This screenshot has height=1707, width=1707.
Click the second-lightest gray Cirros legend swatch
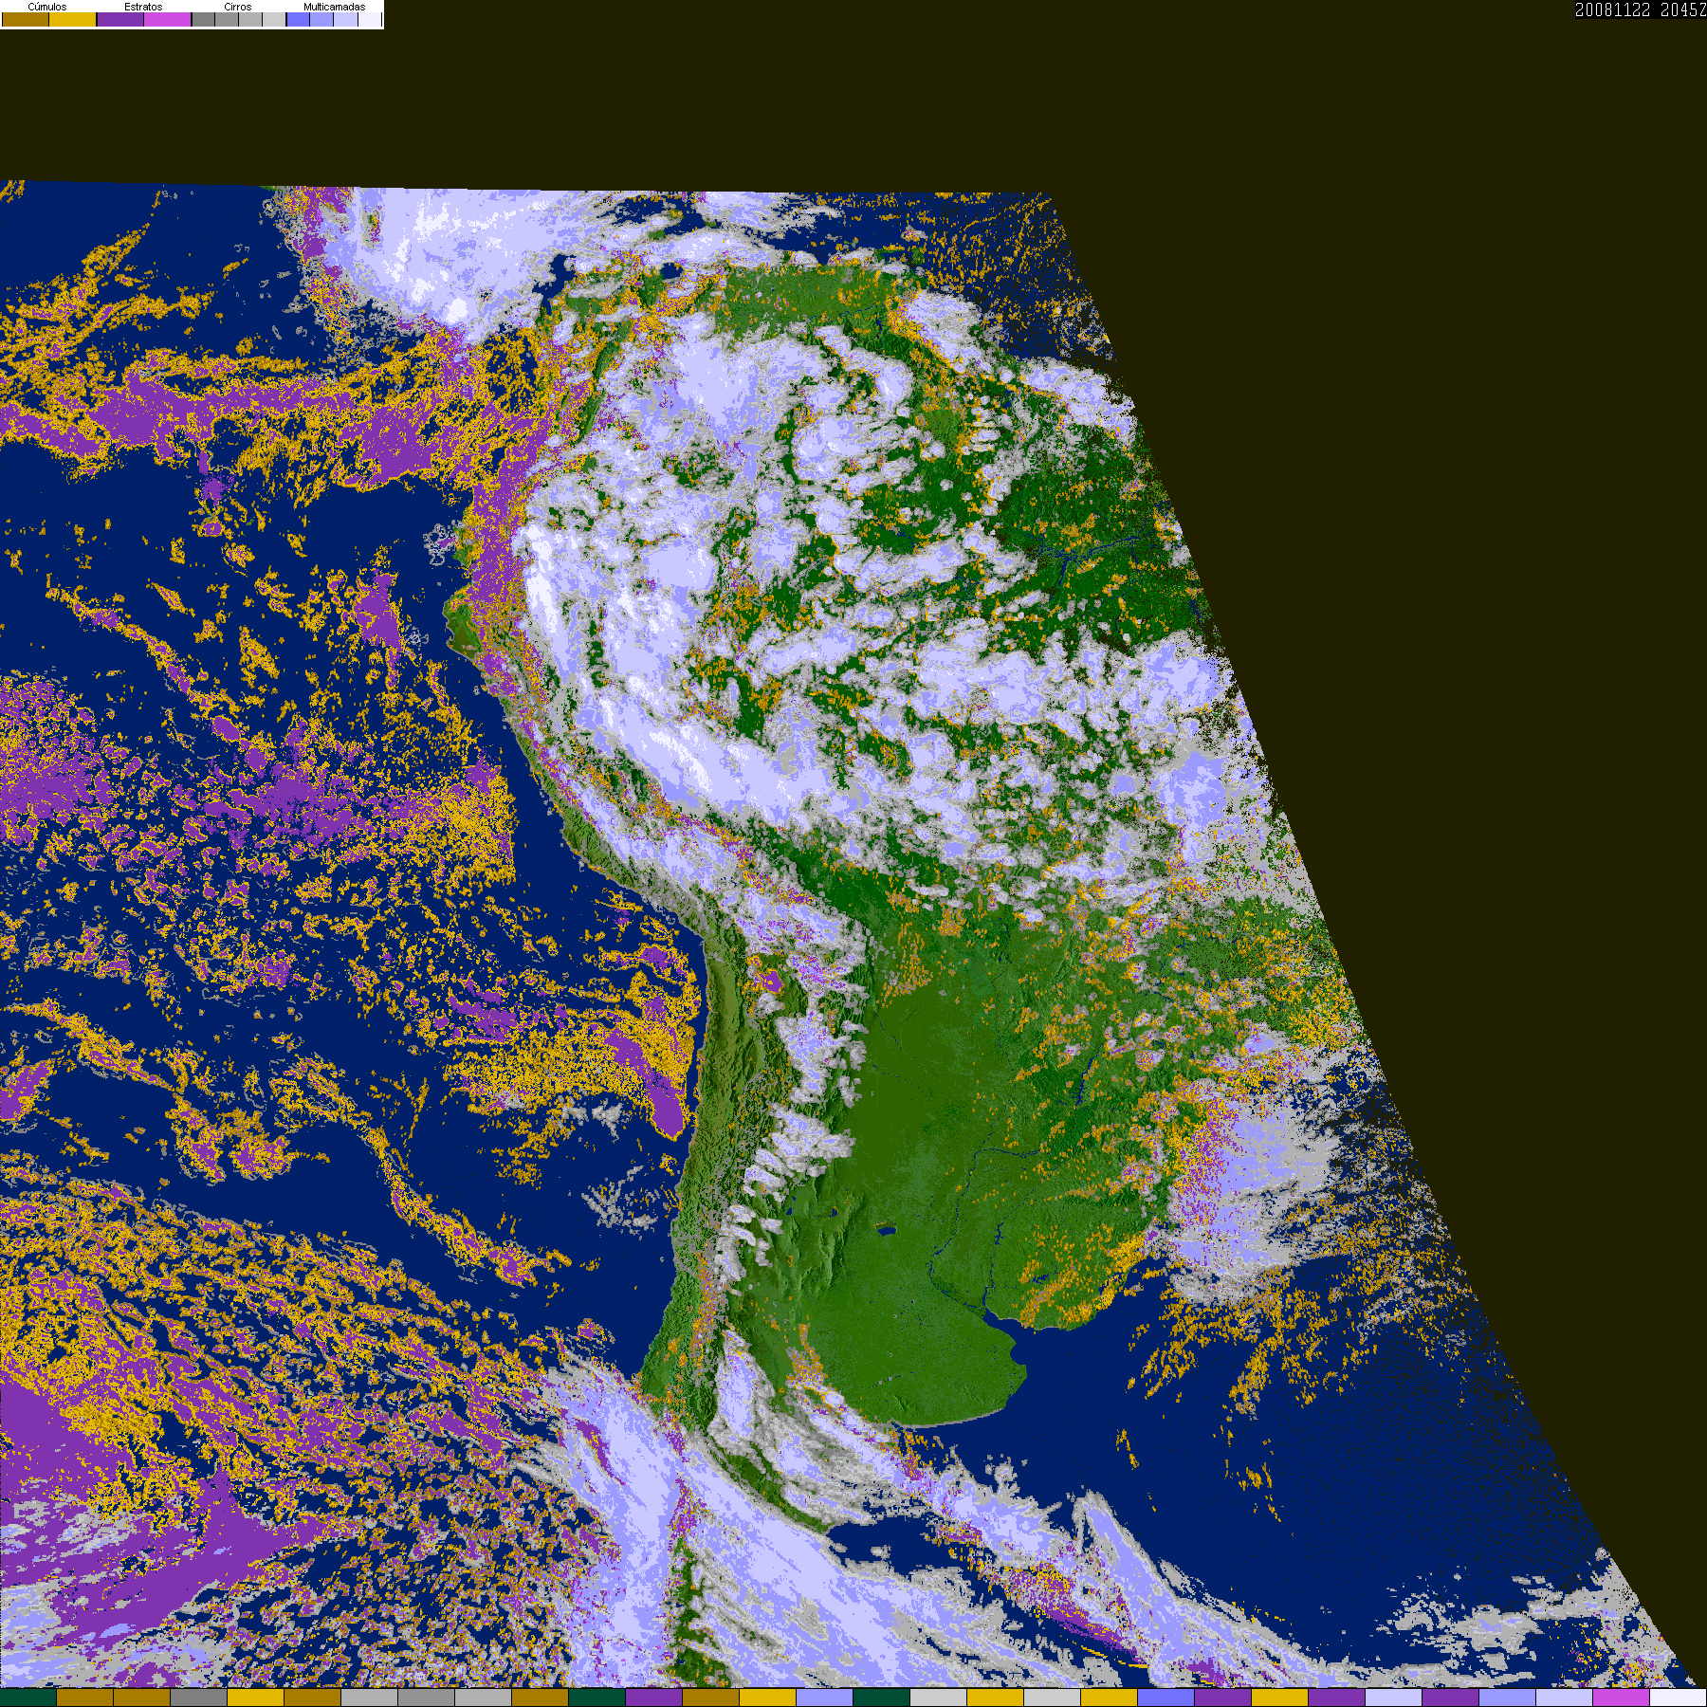click(250, 19)
